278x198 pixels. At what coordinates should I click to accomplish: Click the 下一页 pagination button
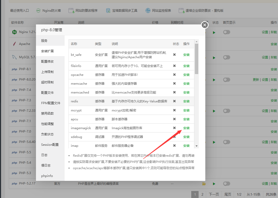pyautogui.click(x=214, y=194)
